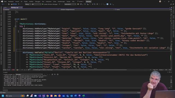Click the bookmark toolbar icon
175x98 pixels.
(x=97, y=4)
